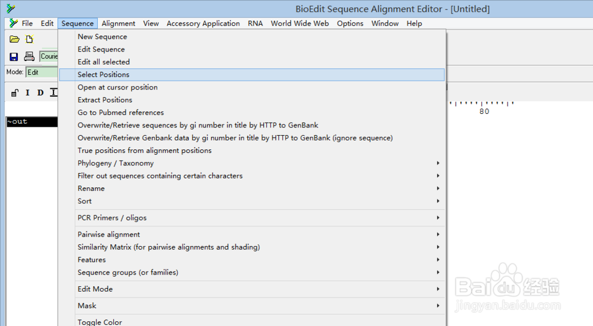Expand the Mask submenu

pyautogui.click(x=252, y=306)
